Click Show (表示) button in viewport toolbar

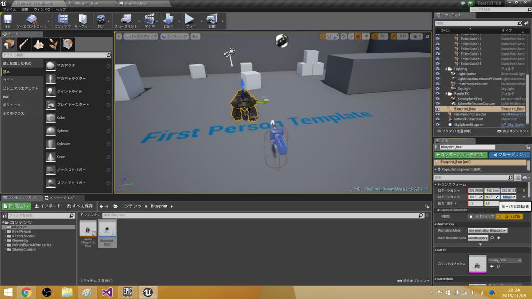(195, 37)
